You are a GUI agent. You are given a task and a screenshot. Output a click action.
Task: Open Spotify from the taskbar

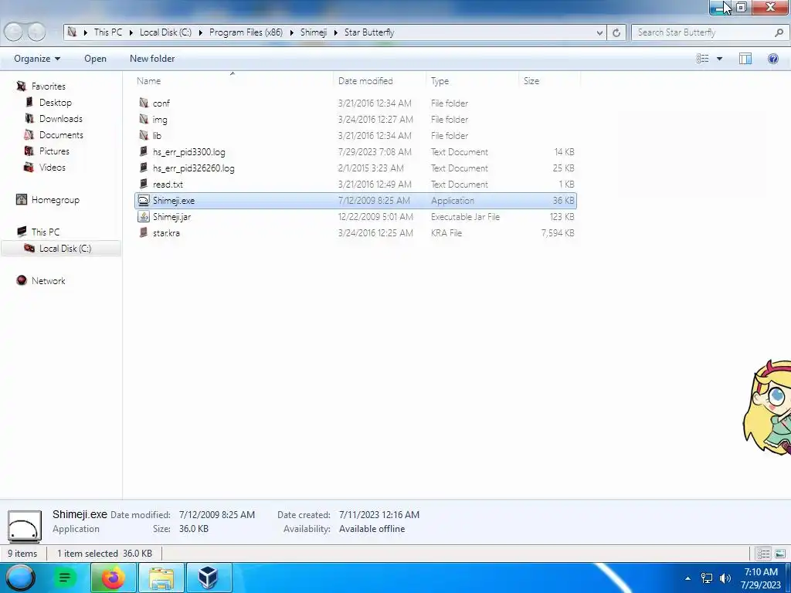tap(65, 578)
